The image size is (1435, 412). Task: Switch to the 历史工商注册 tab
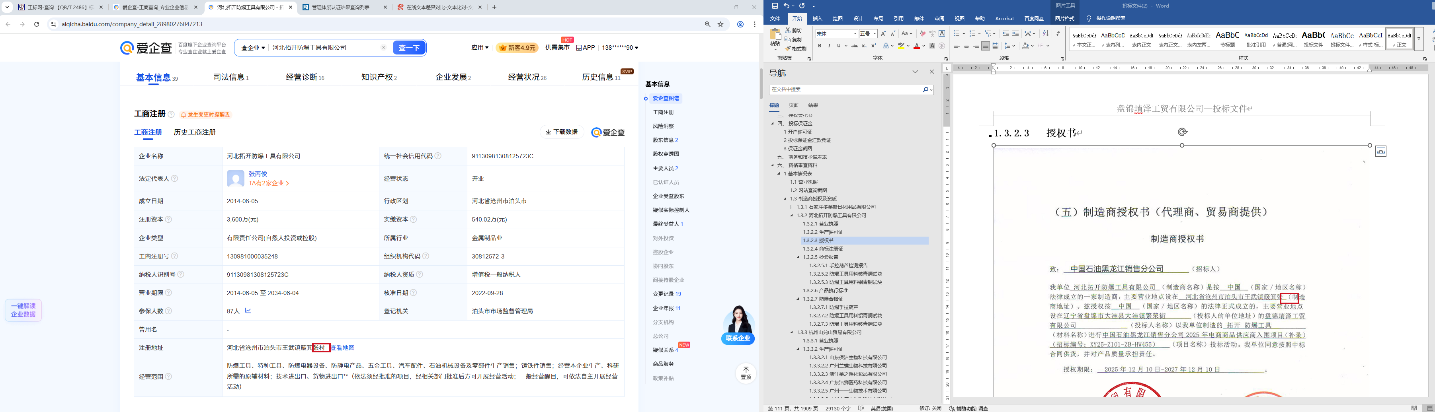click(x=194, y=132)
